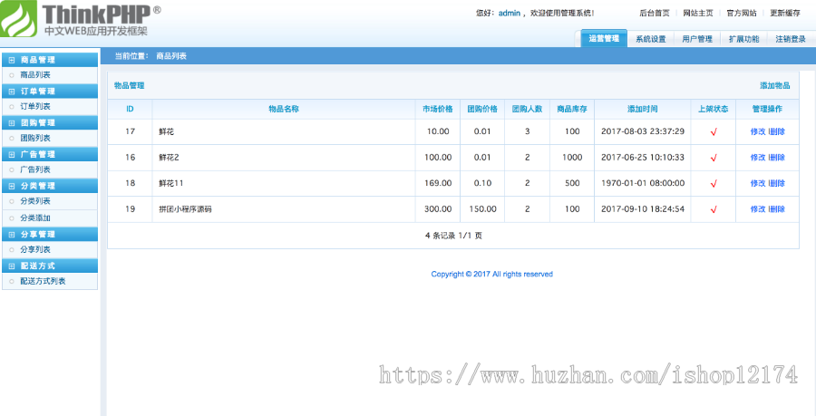
Task: Collapse the 订单管理 section expander icon
Action: (x=12, y=92)
